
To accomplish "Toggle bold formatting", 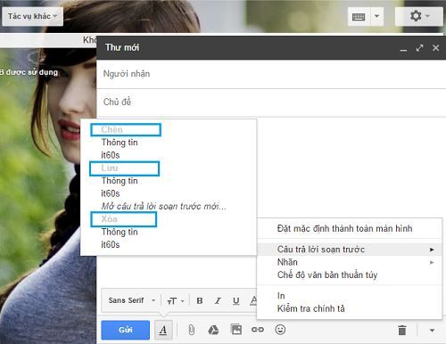I will pyautogui.click(x=200, y=300).
